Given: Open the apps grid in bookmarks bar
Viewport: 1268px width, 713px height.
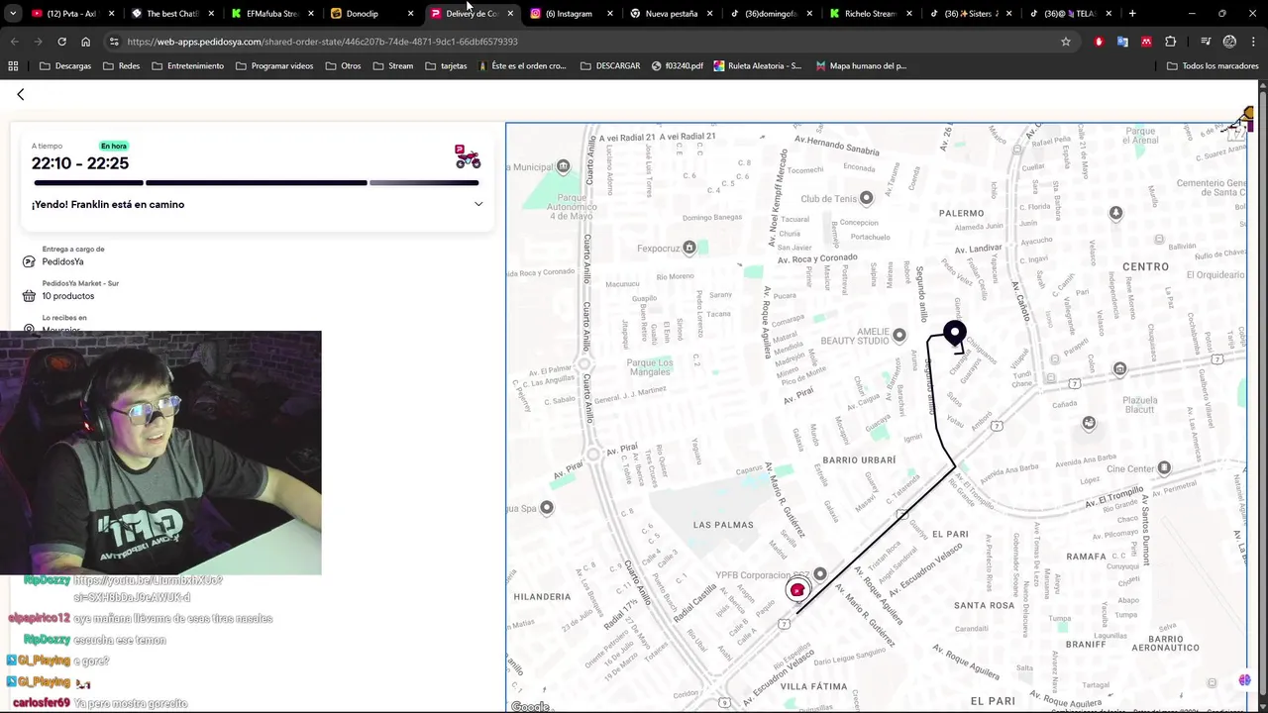Looking at the screenshot, I should tap(13, 66).
